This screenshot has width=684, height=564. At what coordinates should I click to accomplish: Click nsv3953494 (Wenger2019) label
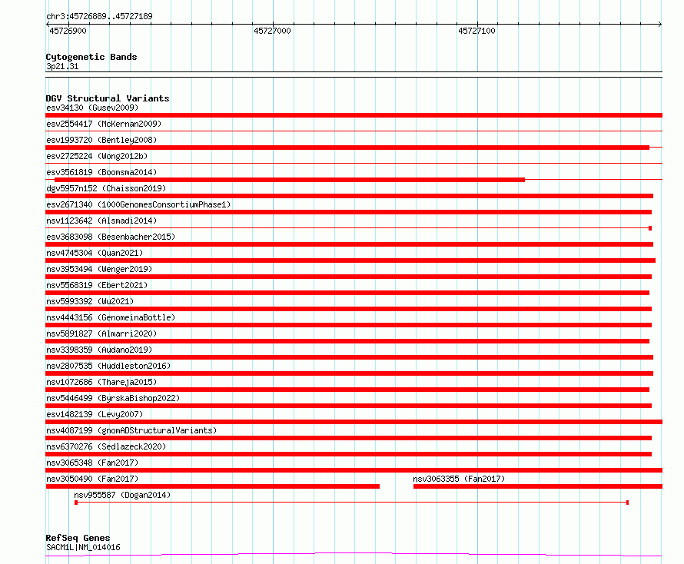click(x=99, y=269)
